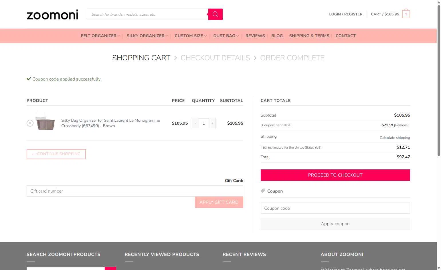Screen dimensions: 441x270
Task: Click the coupon discount -$21.19
Action: (x=387, y=125)
